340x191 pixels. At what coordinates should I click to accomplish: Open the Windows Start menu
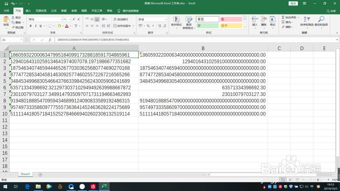5,187
